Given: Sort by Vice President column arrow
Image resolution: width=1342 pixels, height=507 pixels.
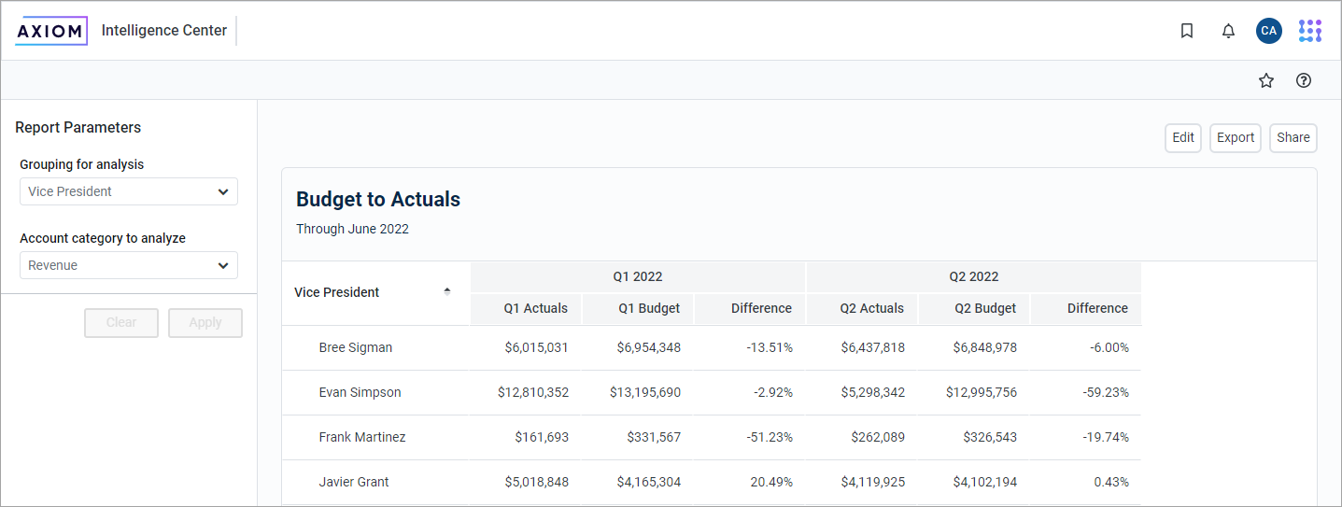Looking at the screenshot, I should tap(446, 291).
